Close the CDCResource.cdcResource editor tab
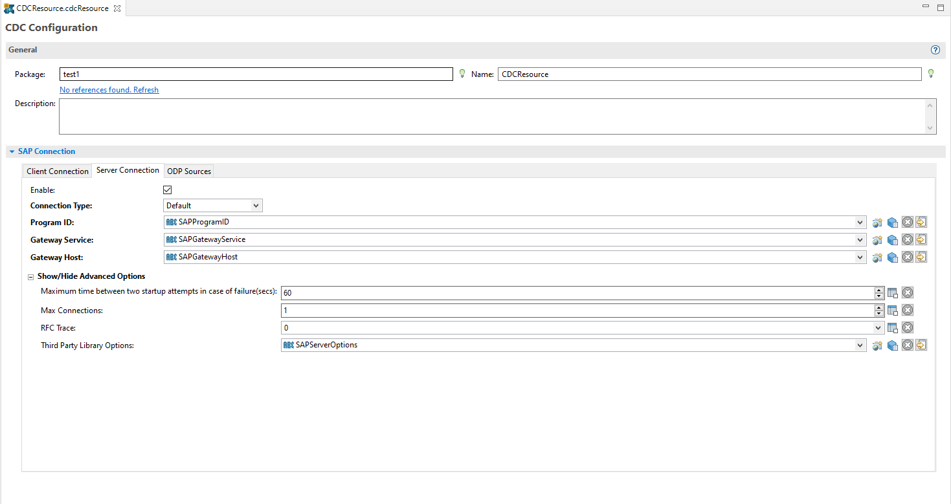The width and height of the screenshot is (951, 504). point(117,8)
